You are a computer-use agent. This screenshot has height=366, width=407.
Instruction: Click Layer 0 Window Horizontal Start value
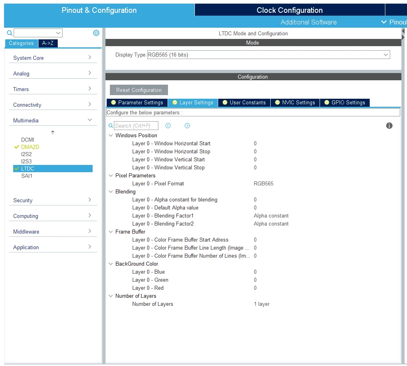tap(255, 143)
